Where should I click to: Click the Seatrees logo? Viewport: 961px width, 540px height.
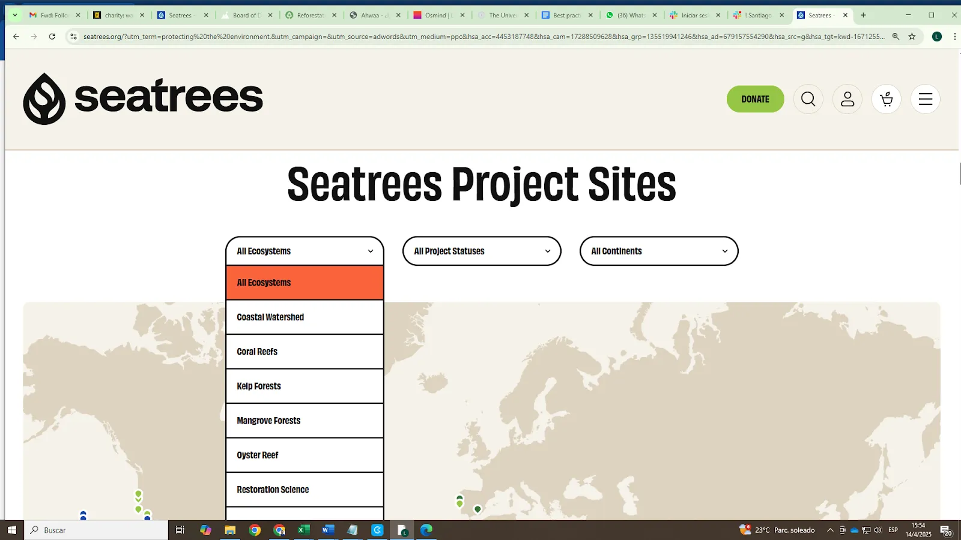coord(143,99)
